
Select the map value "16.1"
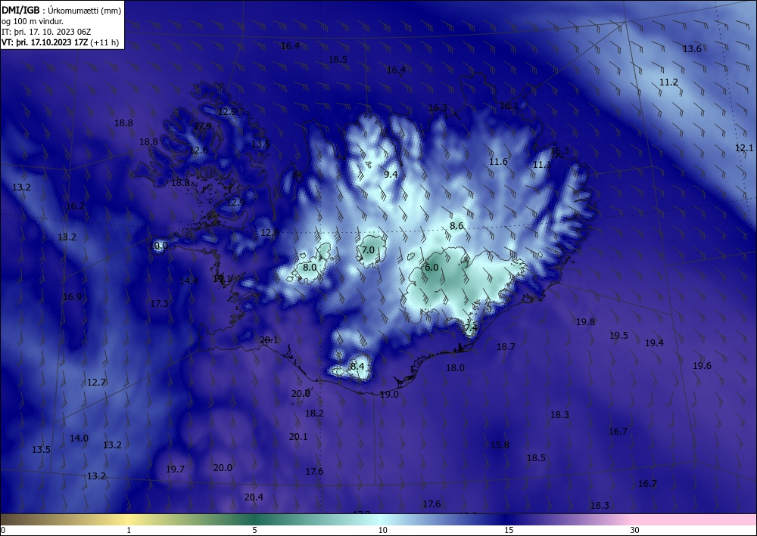[x=509, y=106]
